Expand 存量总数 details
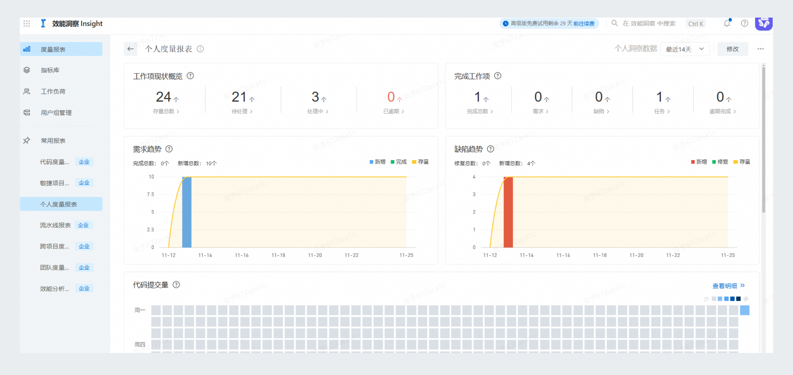 [x=166, y=111]
